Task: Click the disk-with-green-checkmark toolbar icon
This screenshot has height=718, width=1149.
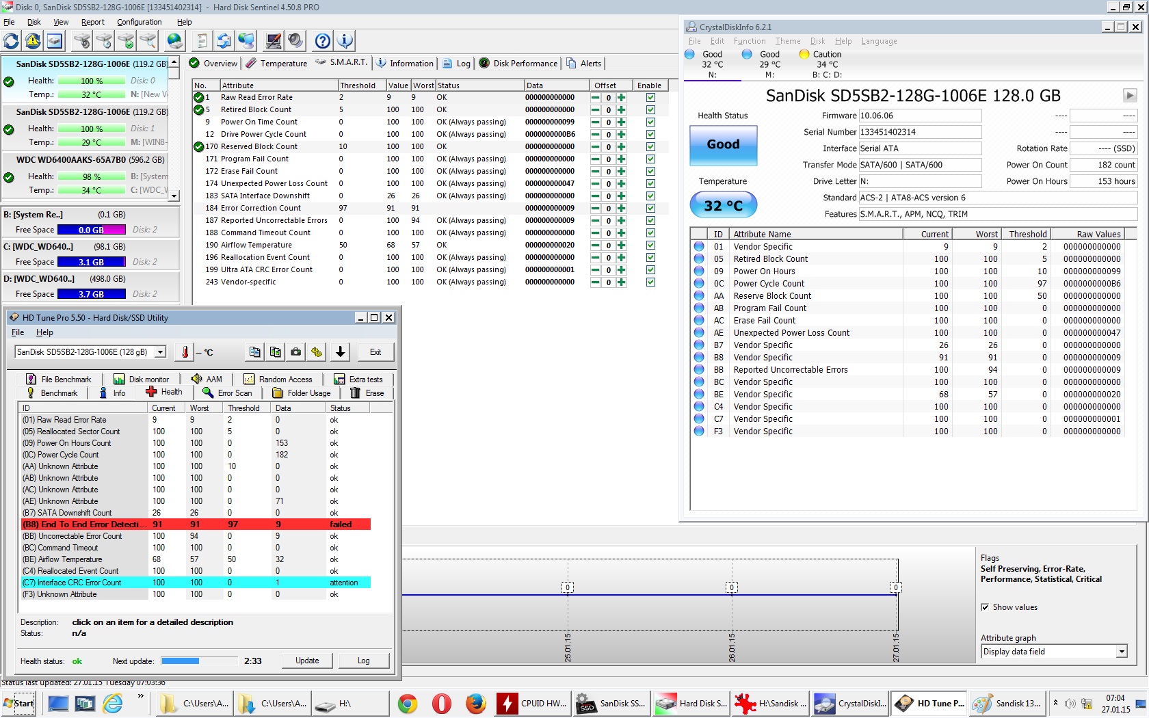Action: pos(126,41)
